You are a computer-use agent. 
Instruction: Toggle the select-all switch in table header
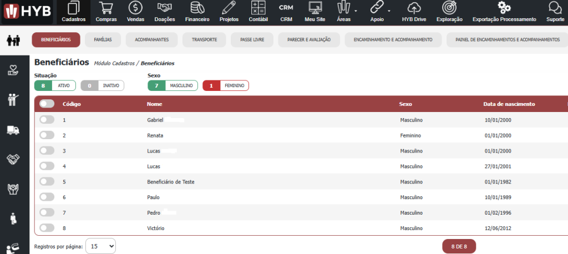tap(47, 104)
